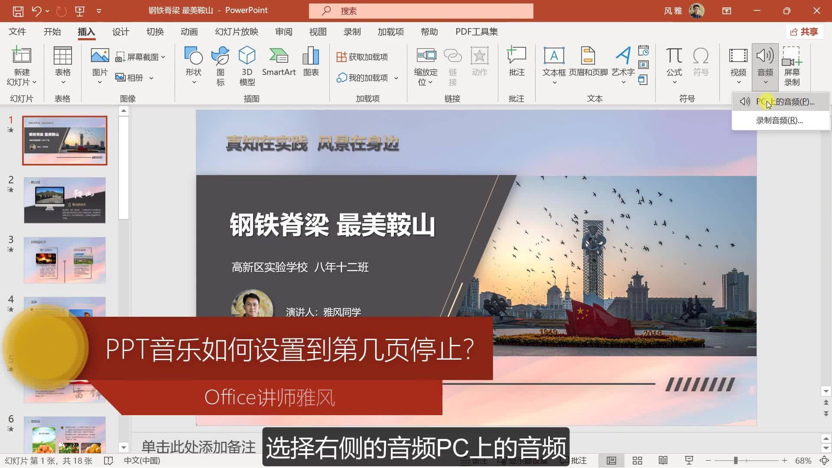Open the My Add-ins (我的加载项) dropdown
Image resolution: width=832 pixels, height=468 pixels.
coord(396,78)
